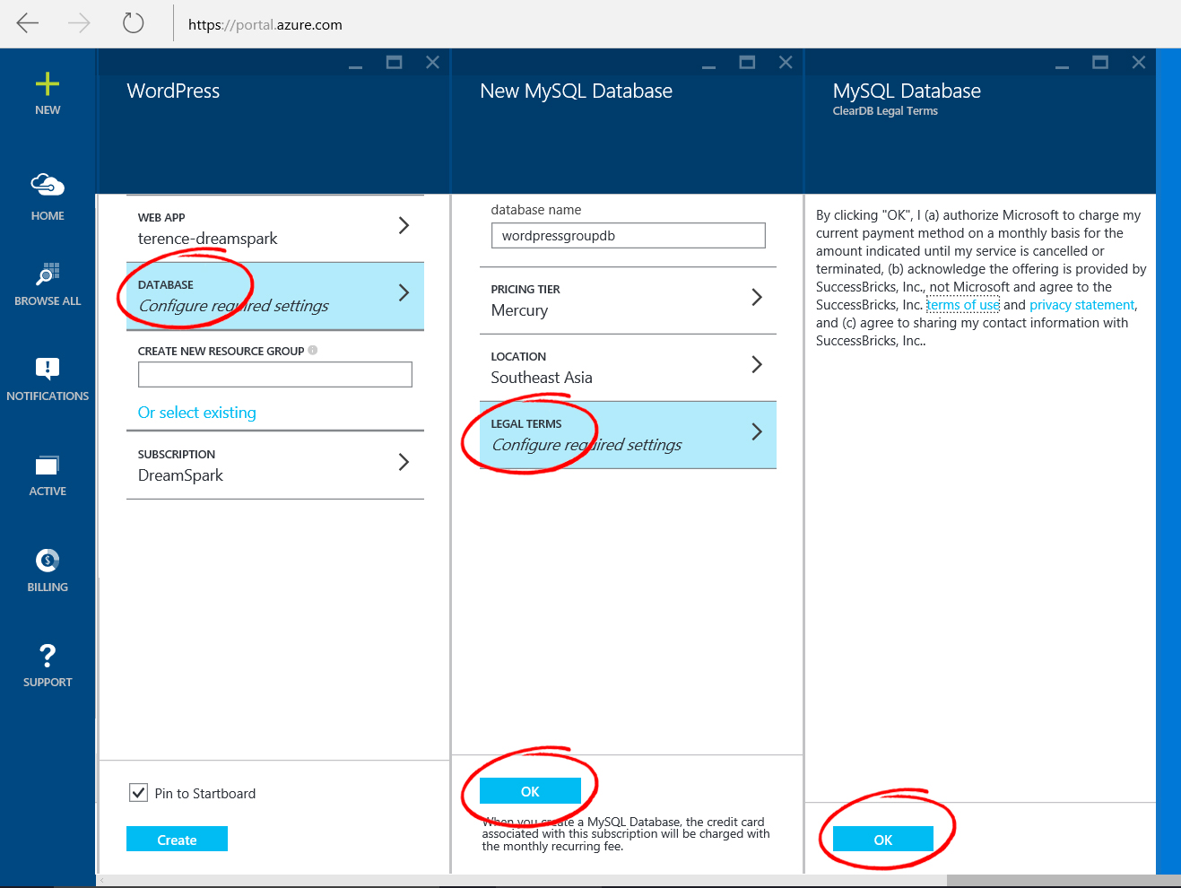
Task: Click the Create button in WordPress blade
Action: coord(177,839)
